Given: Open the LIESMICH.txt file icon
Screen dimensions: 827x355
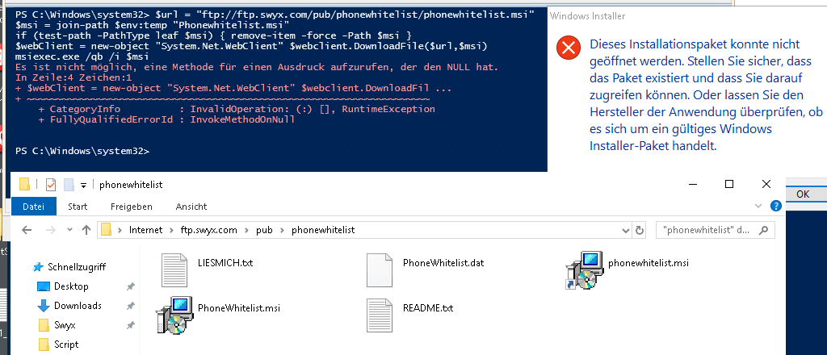Looking at the screenshot, I should (174, 269).
